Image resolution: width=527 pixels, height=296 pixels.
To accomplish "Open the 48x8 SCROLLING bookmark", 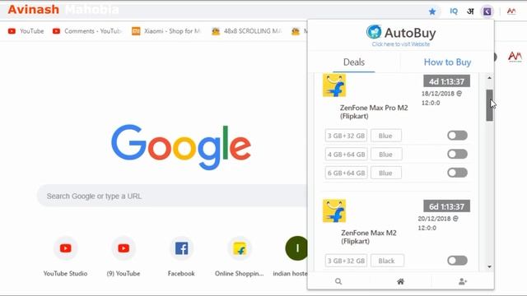I will point(247,31).
